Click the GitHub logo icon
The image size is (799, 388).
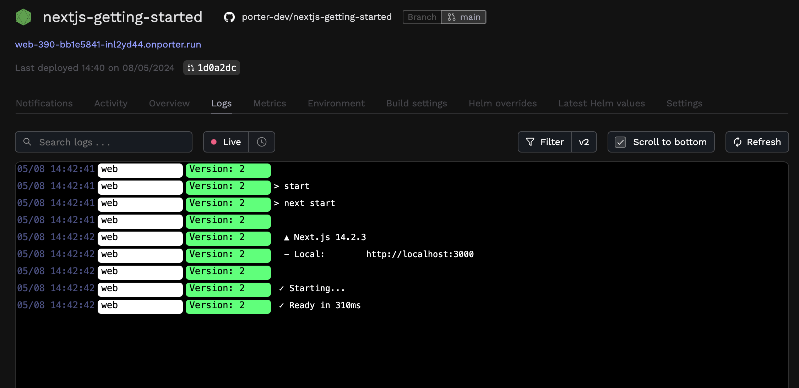pyautogui.click(x=229, y=17)
